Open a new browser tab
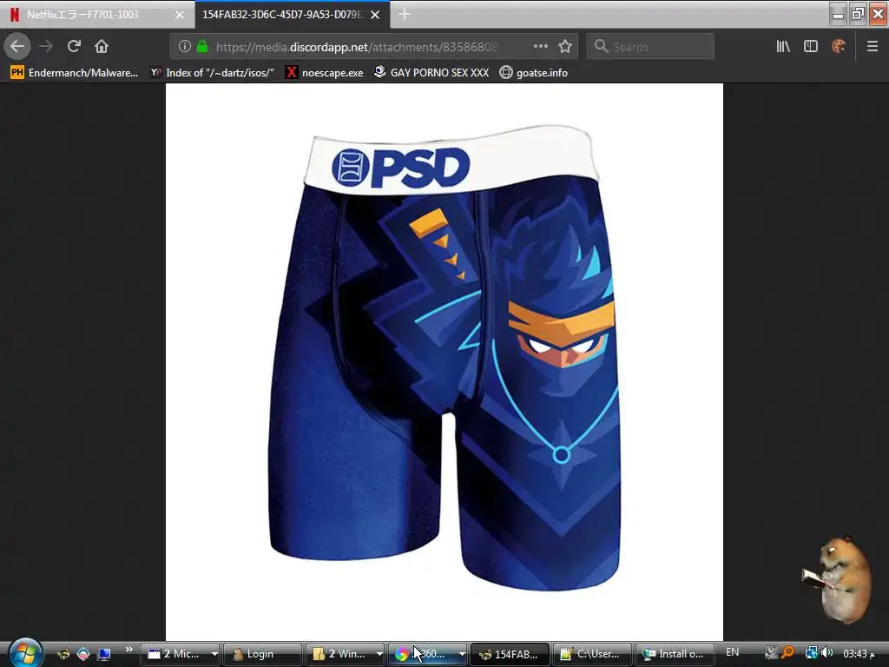The image size is (889, 667). point(405,14)
